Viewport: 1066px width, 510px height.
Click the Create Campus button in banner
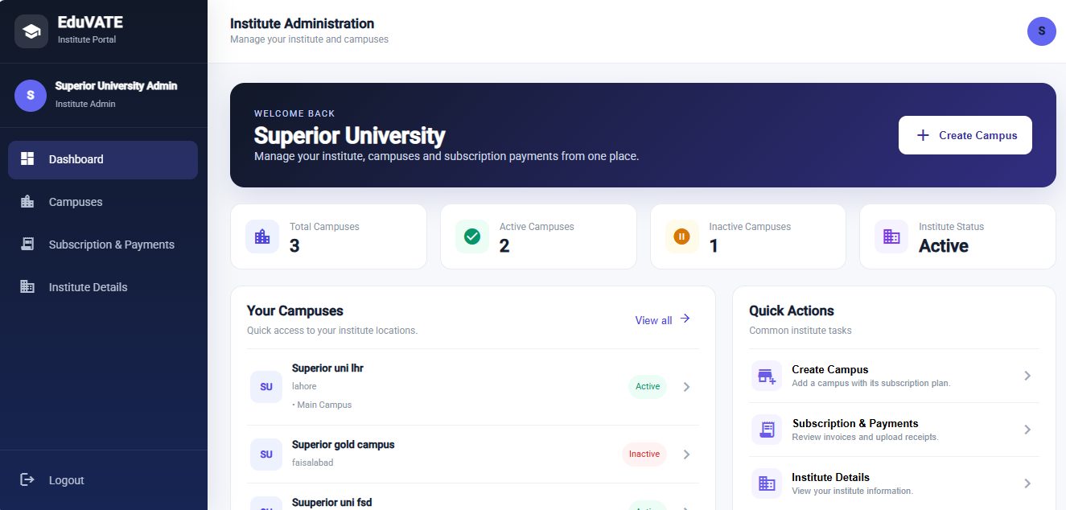pyautogui.click(x=965, y=135)
